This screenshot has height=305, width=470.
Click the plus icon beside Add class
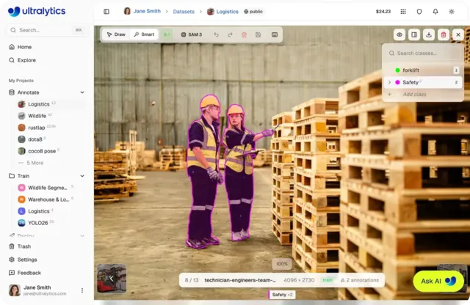(389, 95)
